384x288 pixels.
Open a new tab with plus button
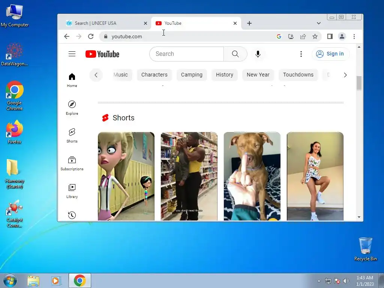click(249, 23)
